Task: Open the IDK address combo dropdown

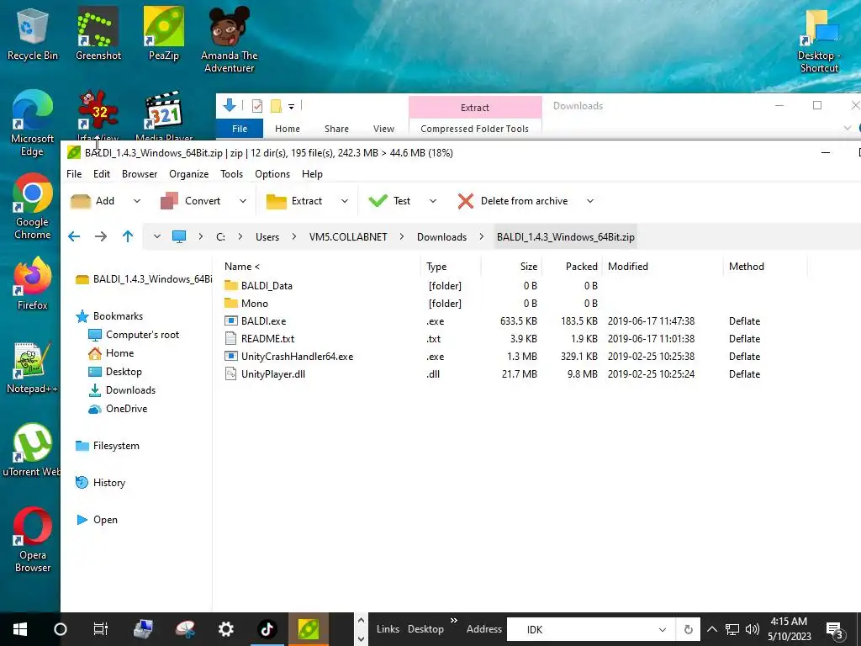Action: (x=663, y=629)
